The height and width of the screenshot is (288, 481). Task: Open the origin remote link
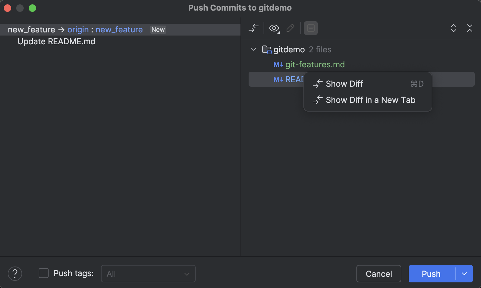78,29
